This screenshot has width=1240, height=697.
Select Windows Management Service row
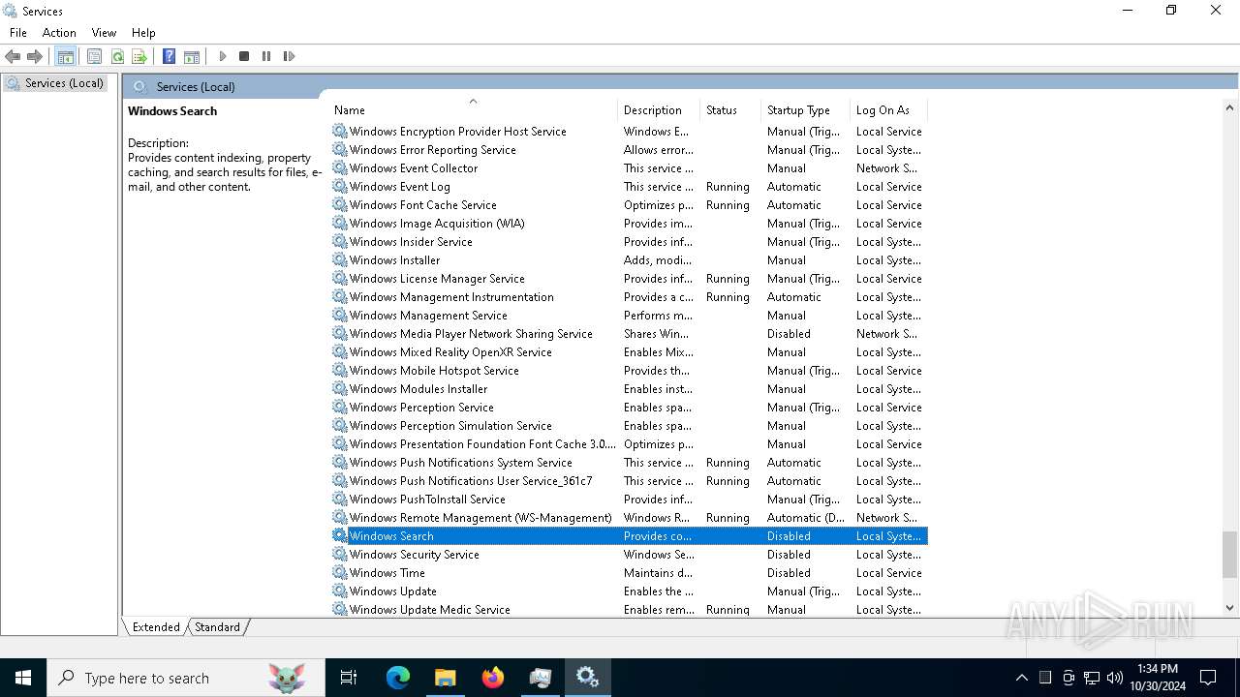[629, 316]
